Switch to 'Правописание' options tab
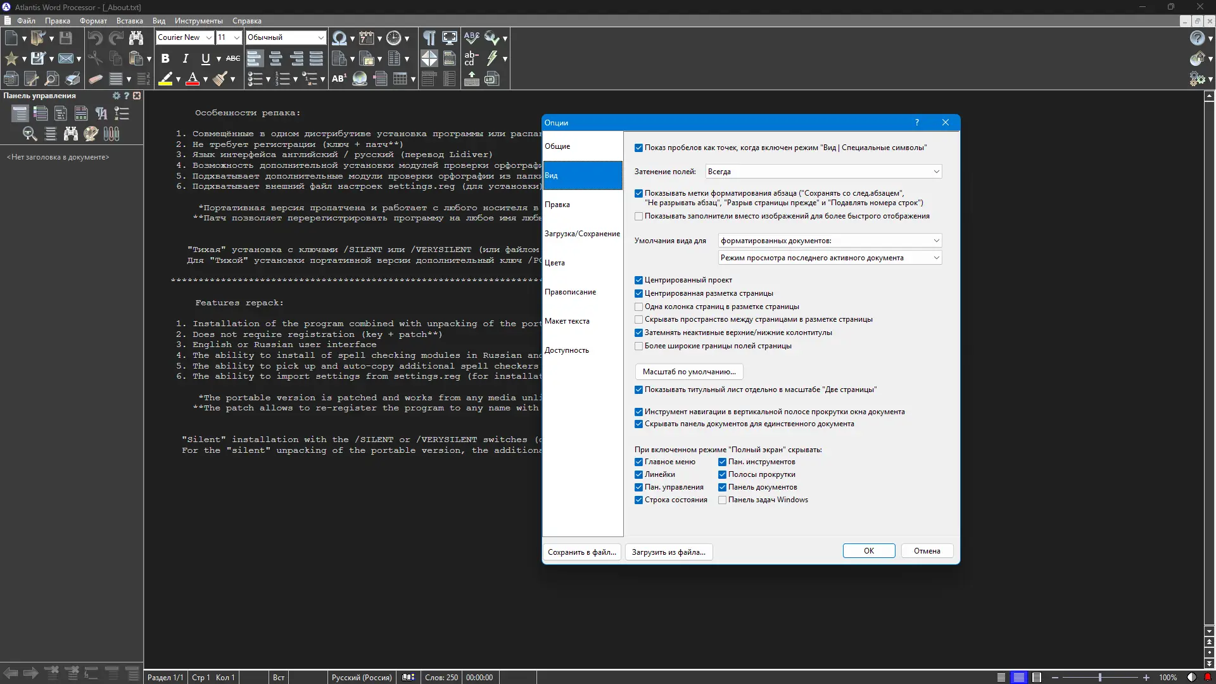This screenshot has height=684, width=1216. (x=570, y=292)
